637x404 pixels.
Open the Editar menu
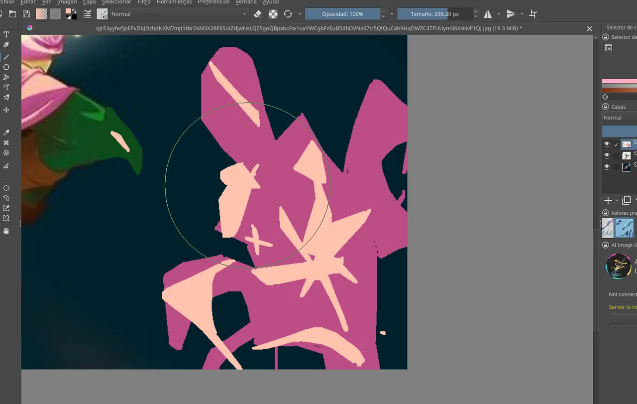[28, 2]
